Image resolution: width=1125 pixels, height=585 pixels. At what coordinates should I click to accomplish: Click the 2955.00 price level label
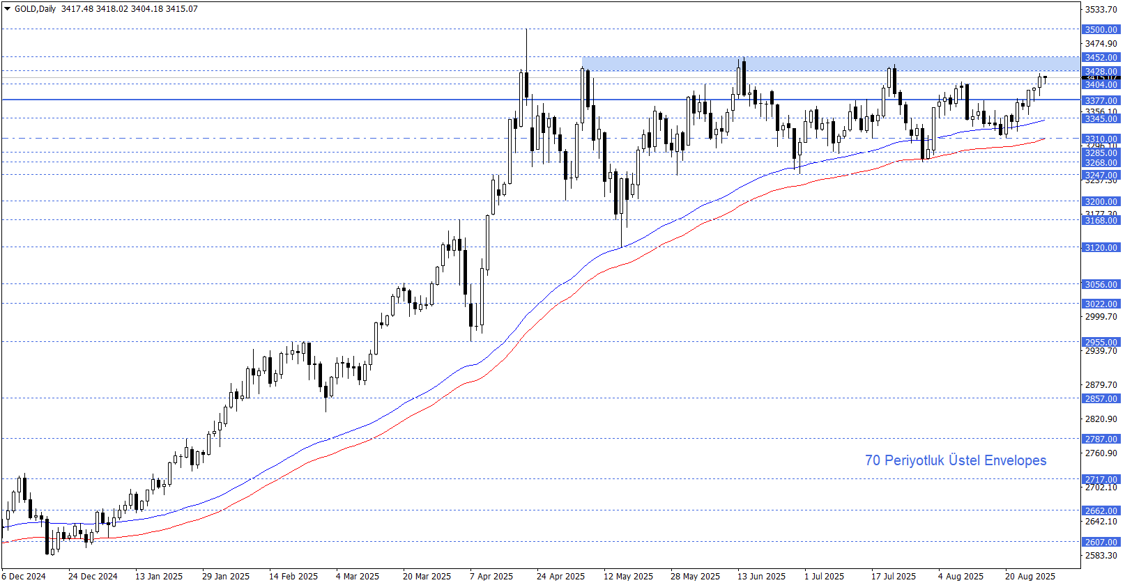[x=1101, y=342]
